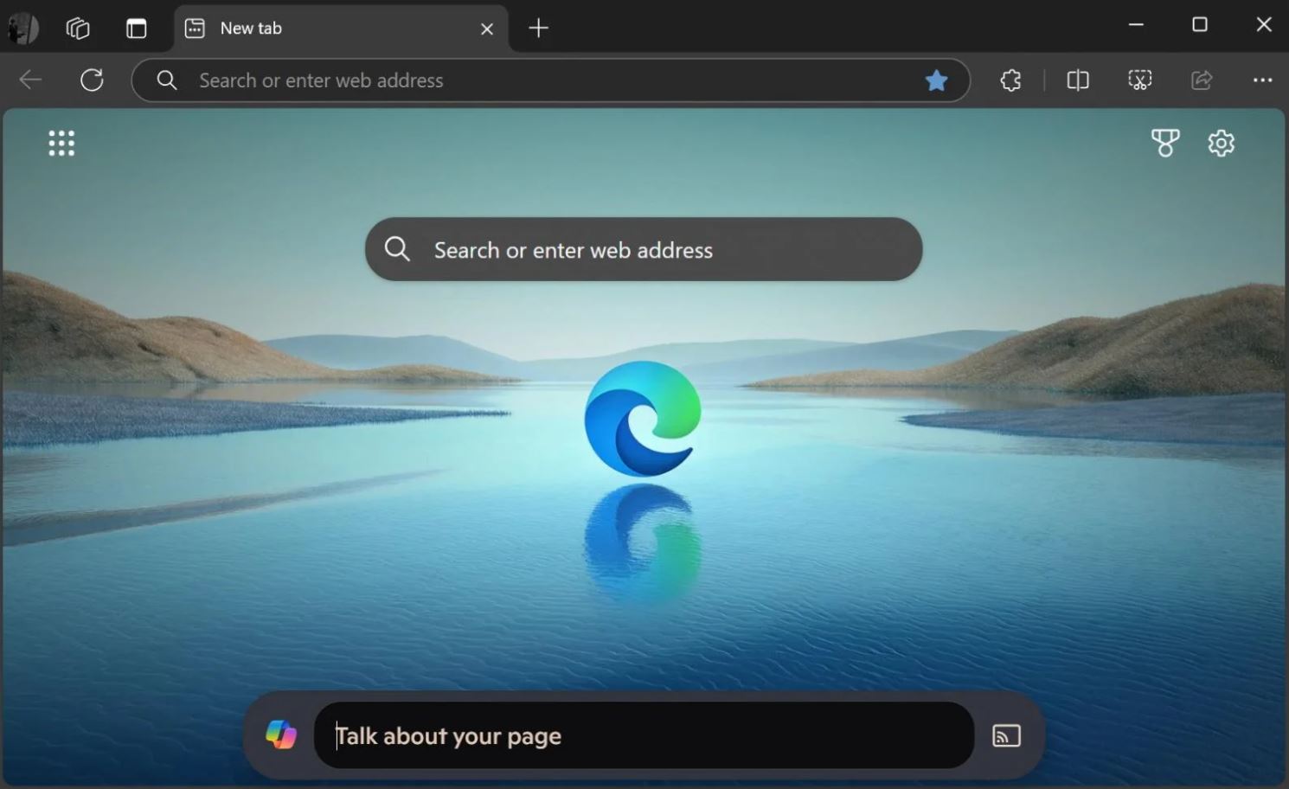
Task: Open a new tab with plus button
Action: tap(538, 29)
